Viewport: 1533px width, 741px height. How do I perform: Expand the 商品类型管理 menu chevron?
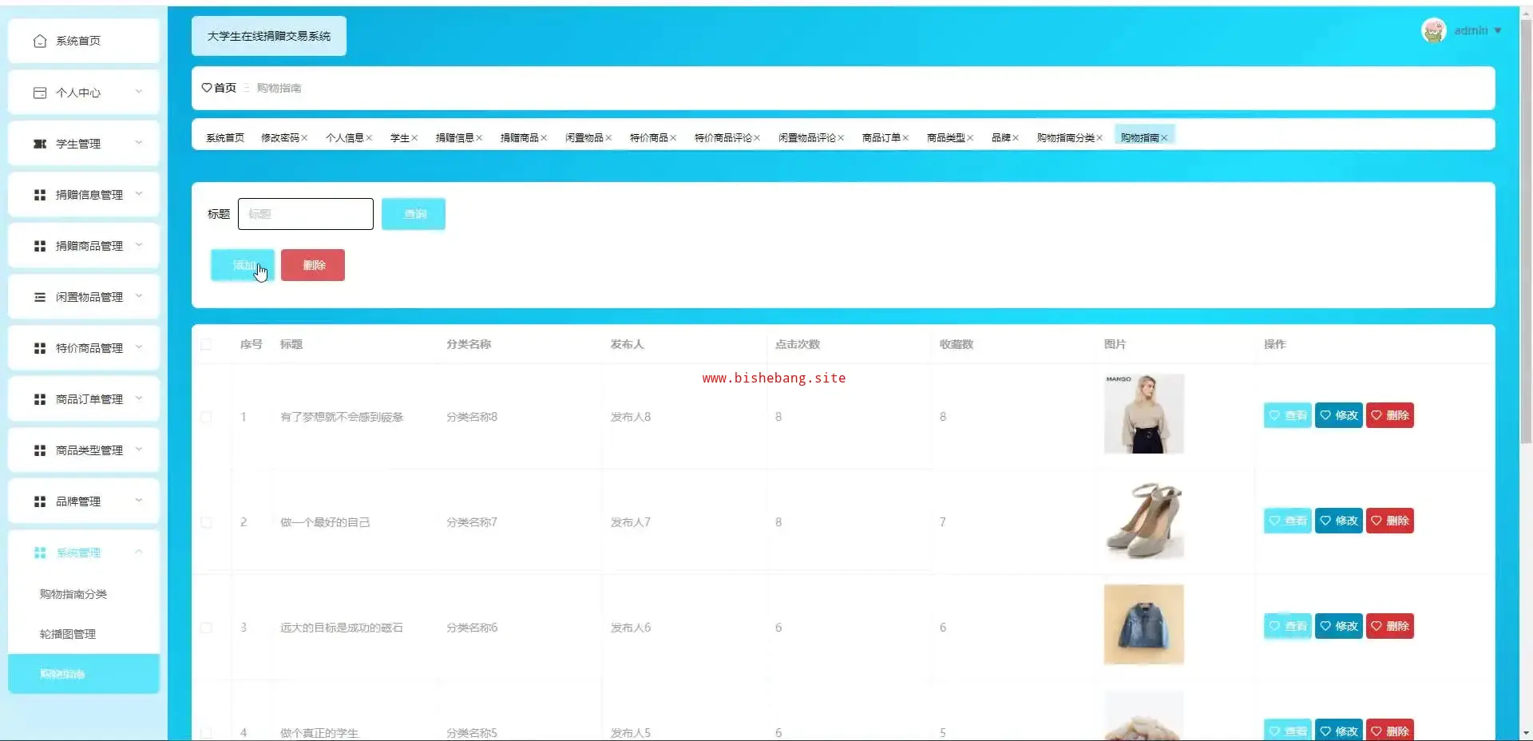tap(139, 450)
